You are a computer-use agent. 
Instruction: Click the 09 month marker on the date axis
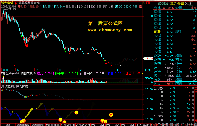(x=80, y=70)
